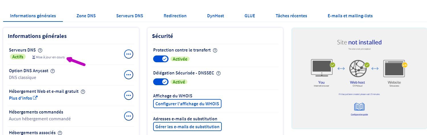The width and height of the screenshot is (427, 135).
Task: Open Hébergements commandés more-options menu
Action: pos(129,116)
